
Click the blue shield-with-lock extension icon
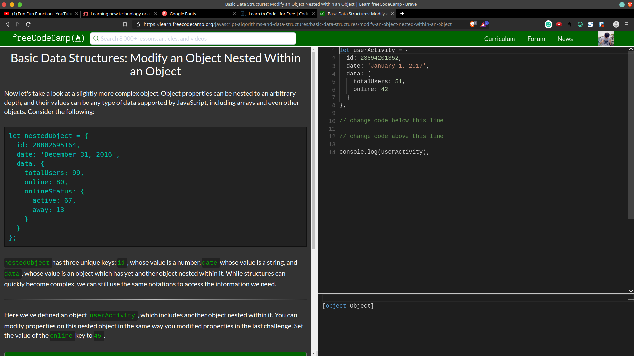[x=601, y=24]
